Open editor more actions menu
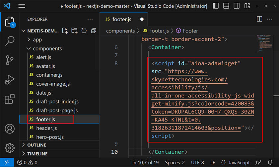279x167 pixels. pos(270,19)
